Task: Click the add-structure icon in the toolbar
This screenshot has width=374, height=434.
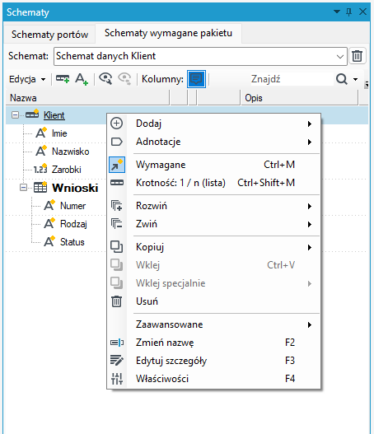Action: [x=63, y=79]
